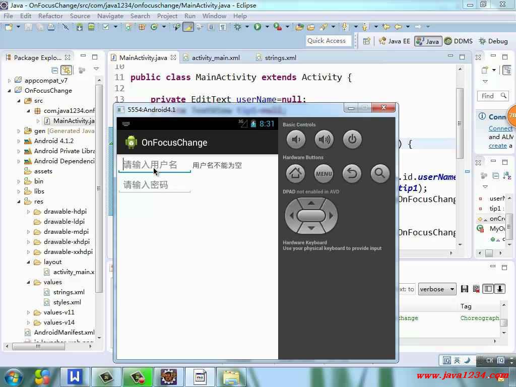Click the DPAD center button

(311, 216)
